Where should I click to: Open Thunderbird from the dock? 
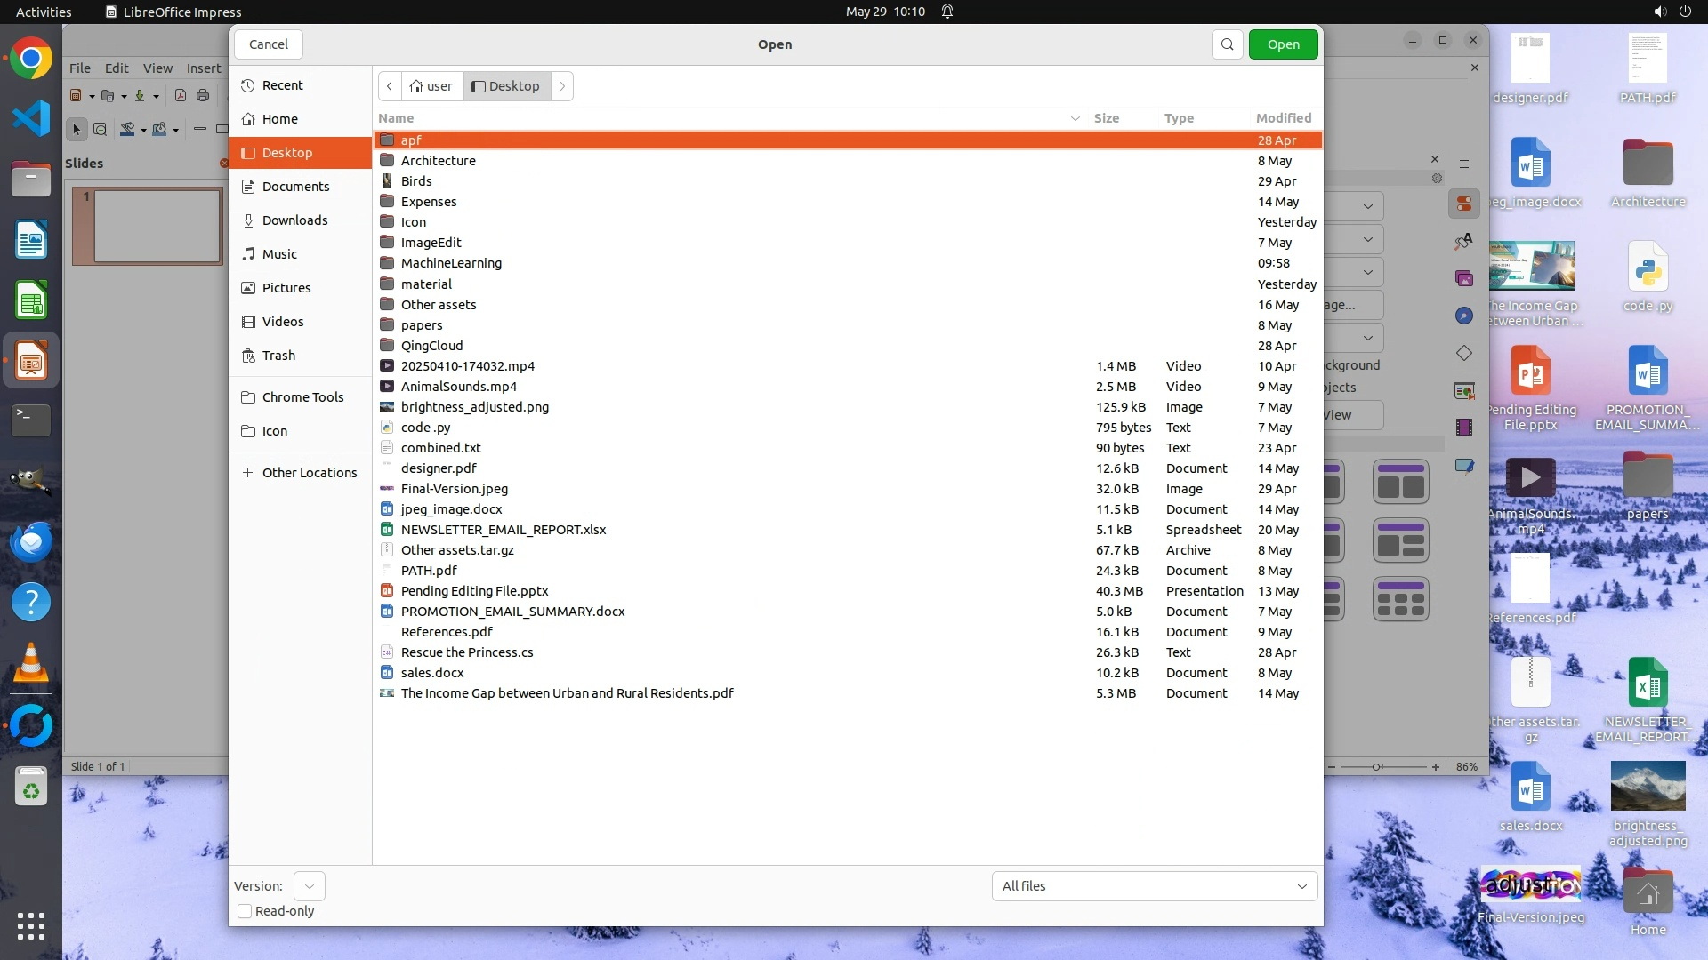(31, 541)
